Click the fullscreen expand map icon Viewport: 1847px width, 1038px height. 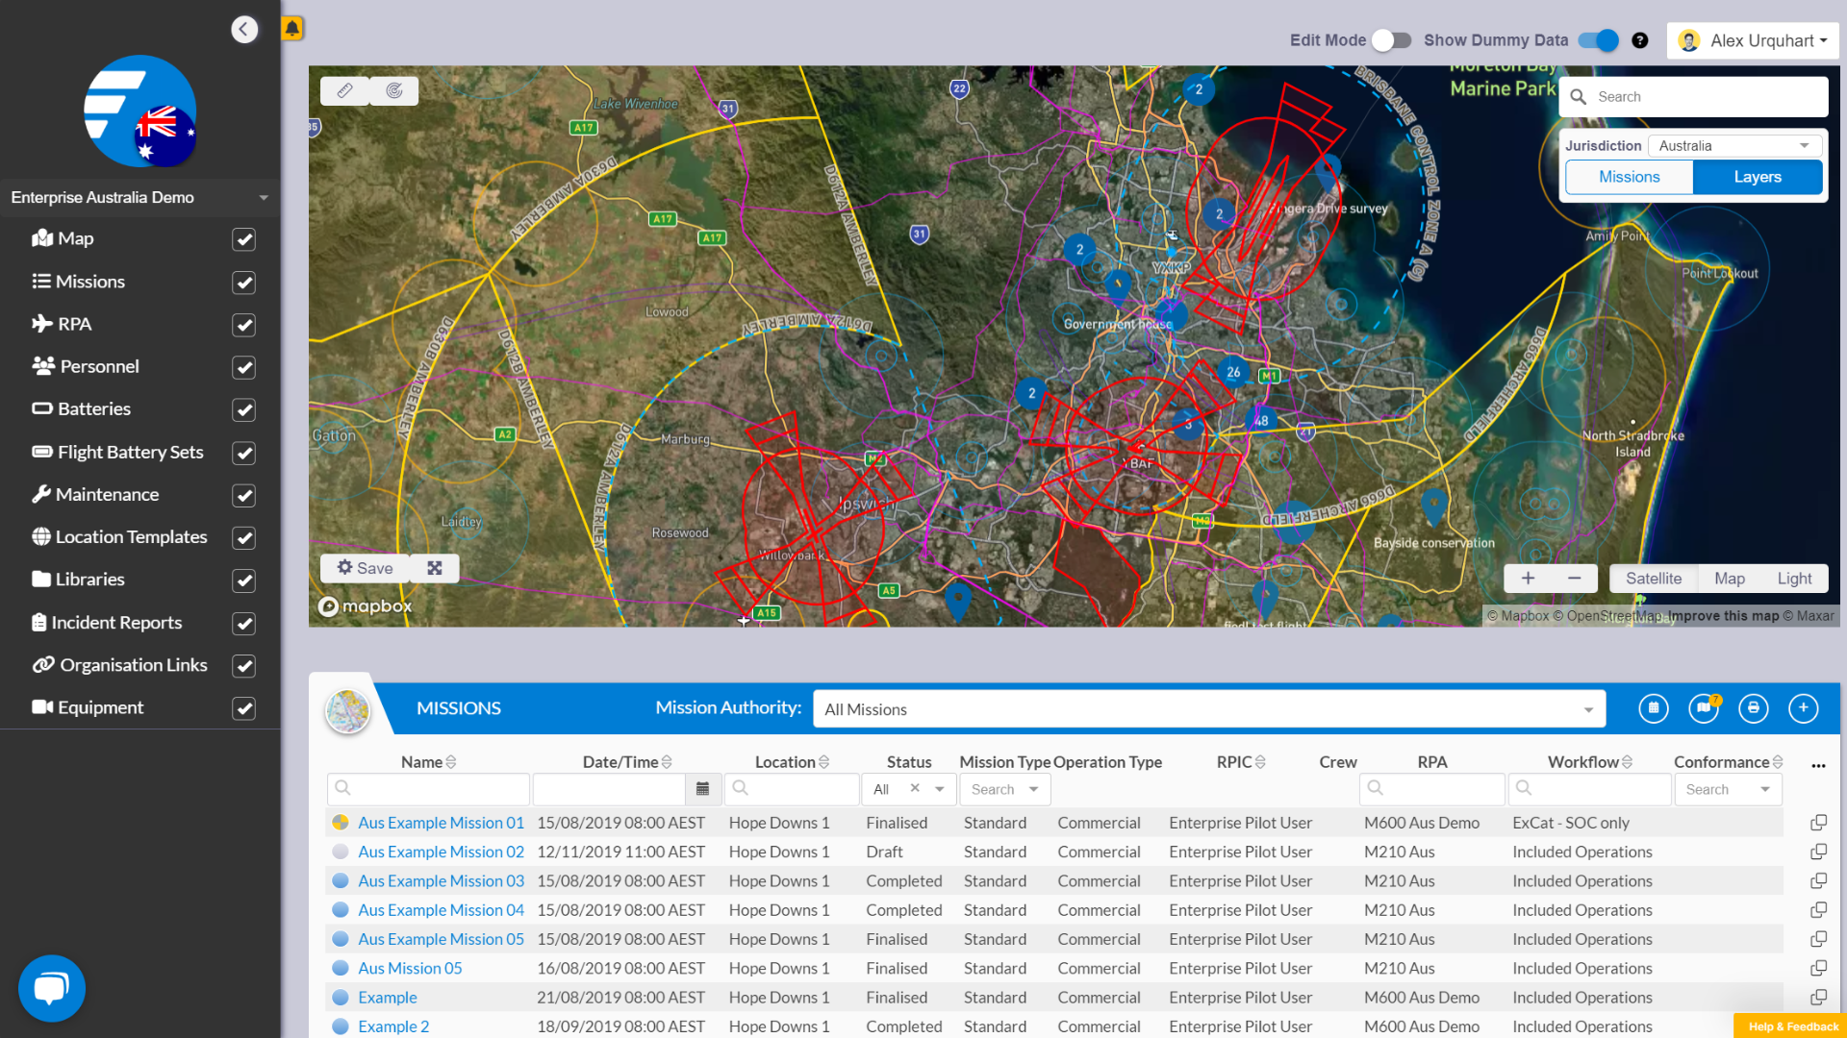point(435,568)
